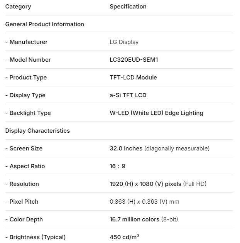Click the Backlight Type label
This screenshot has width=240, height=243.
(x=28, y=113)
